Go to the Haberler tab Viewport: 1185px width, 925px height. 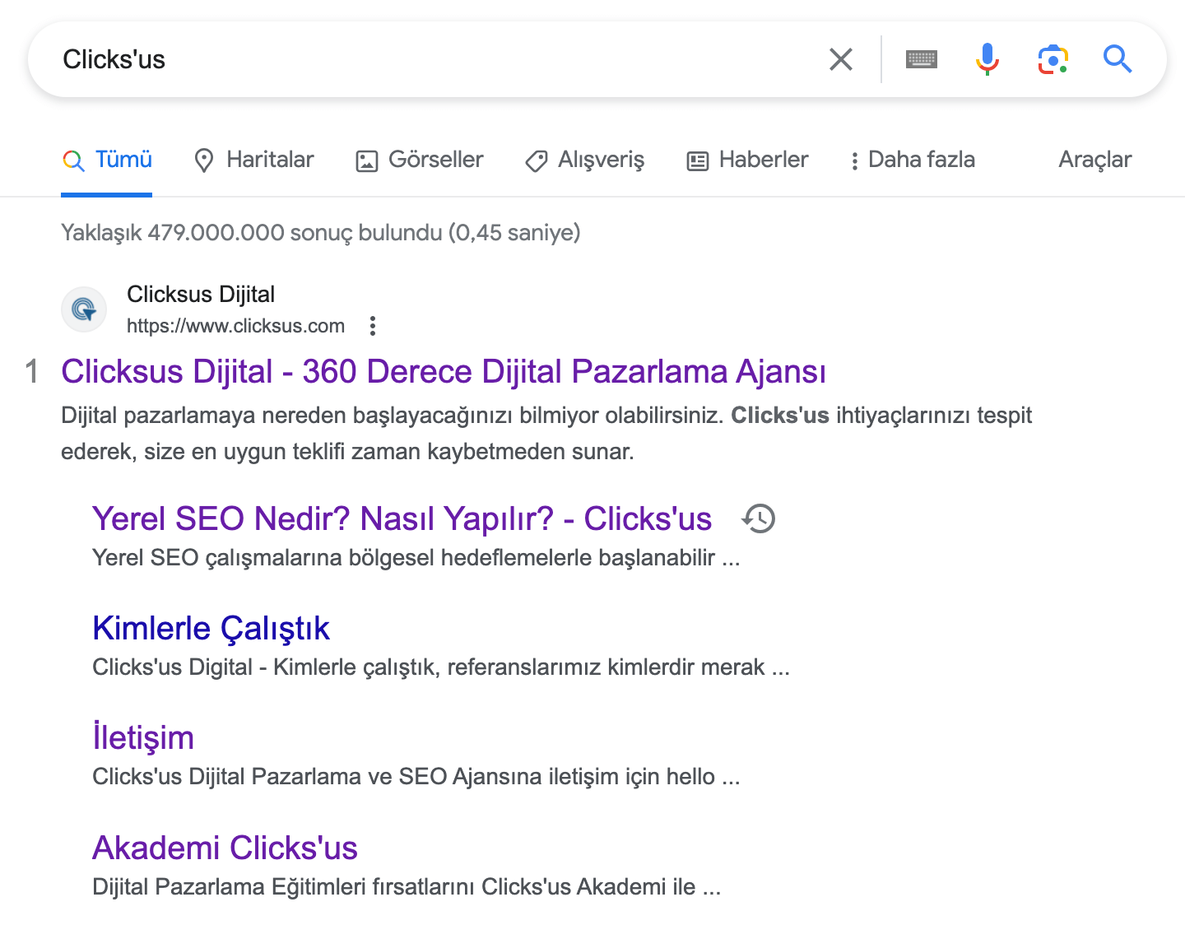click(x=748, y=160)
